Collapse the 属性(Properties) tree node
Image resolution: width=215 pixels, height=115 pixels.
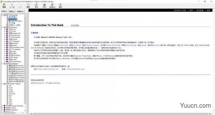click(x=2, y=27)
